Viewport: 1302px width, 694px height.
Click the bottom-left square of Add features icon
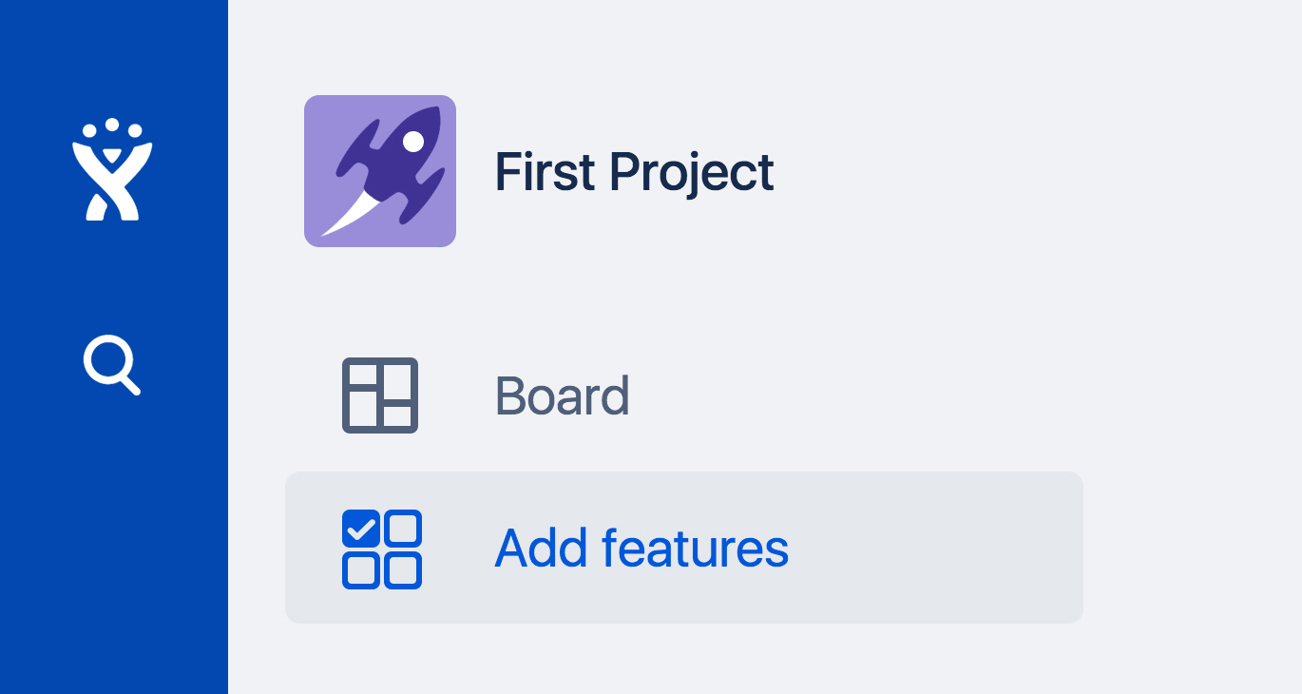pos(360,570)
